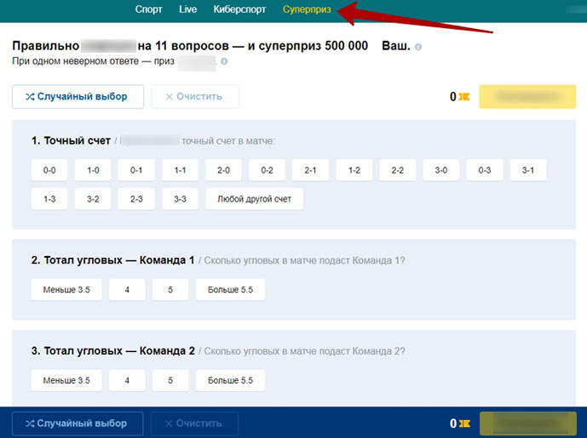
Task: Choose exact score 3-1
Action: point(528,170)
